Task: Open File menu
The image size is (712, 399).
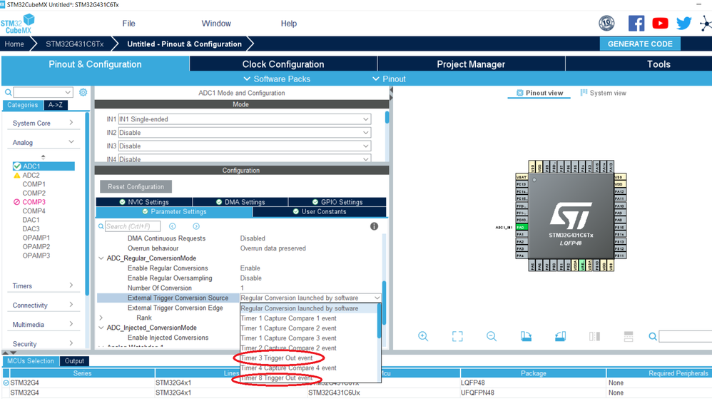Action: coord(128,24)
